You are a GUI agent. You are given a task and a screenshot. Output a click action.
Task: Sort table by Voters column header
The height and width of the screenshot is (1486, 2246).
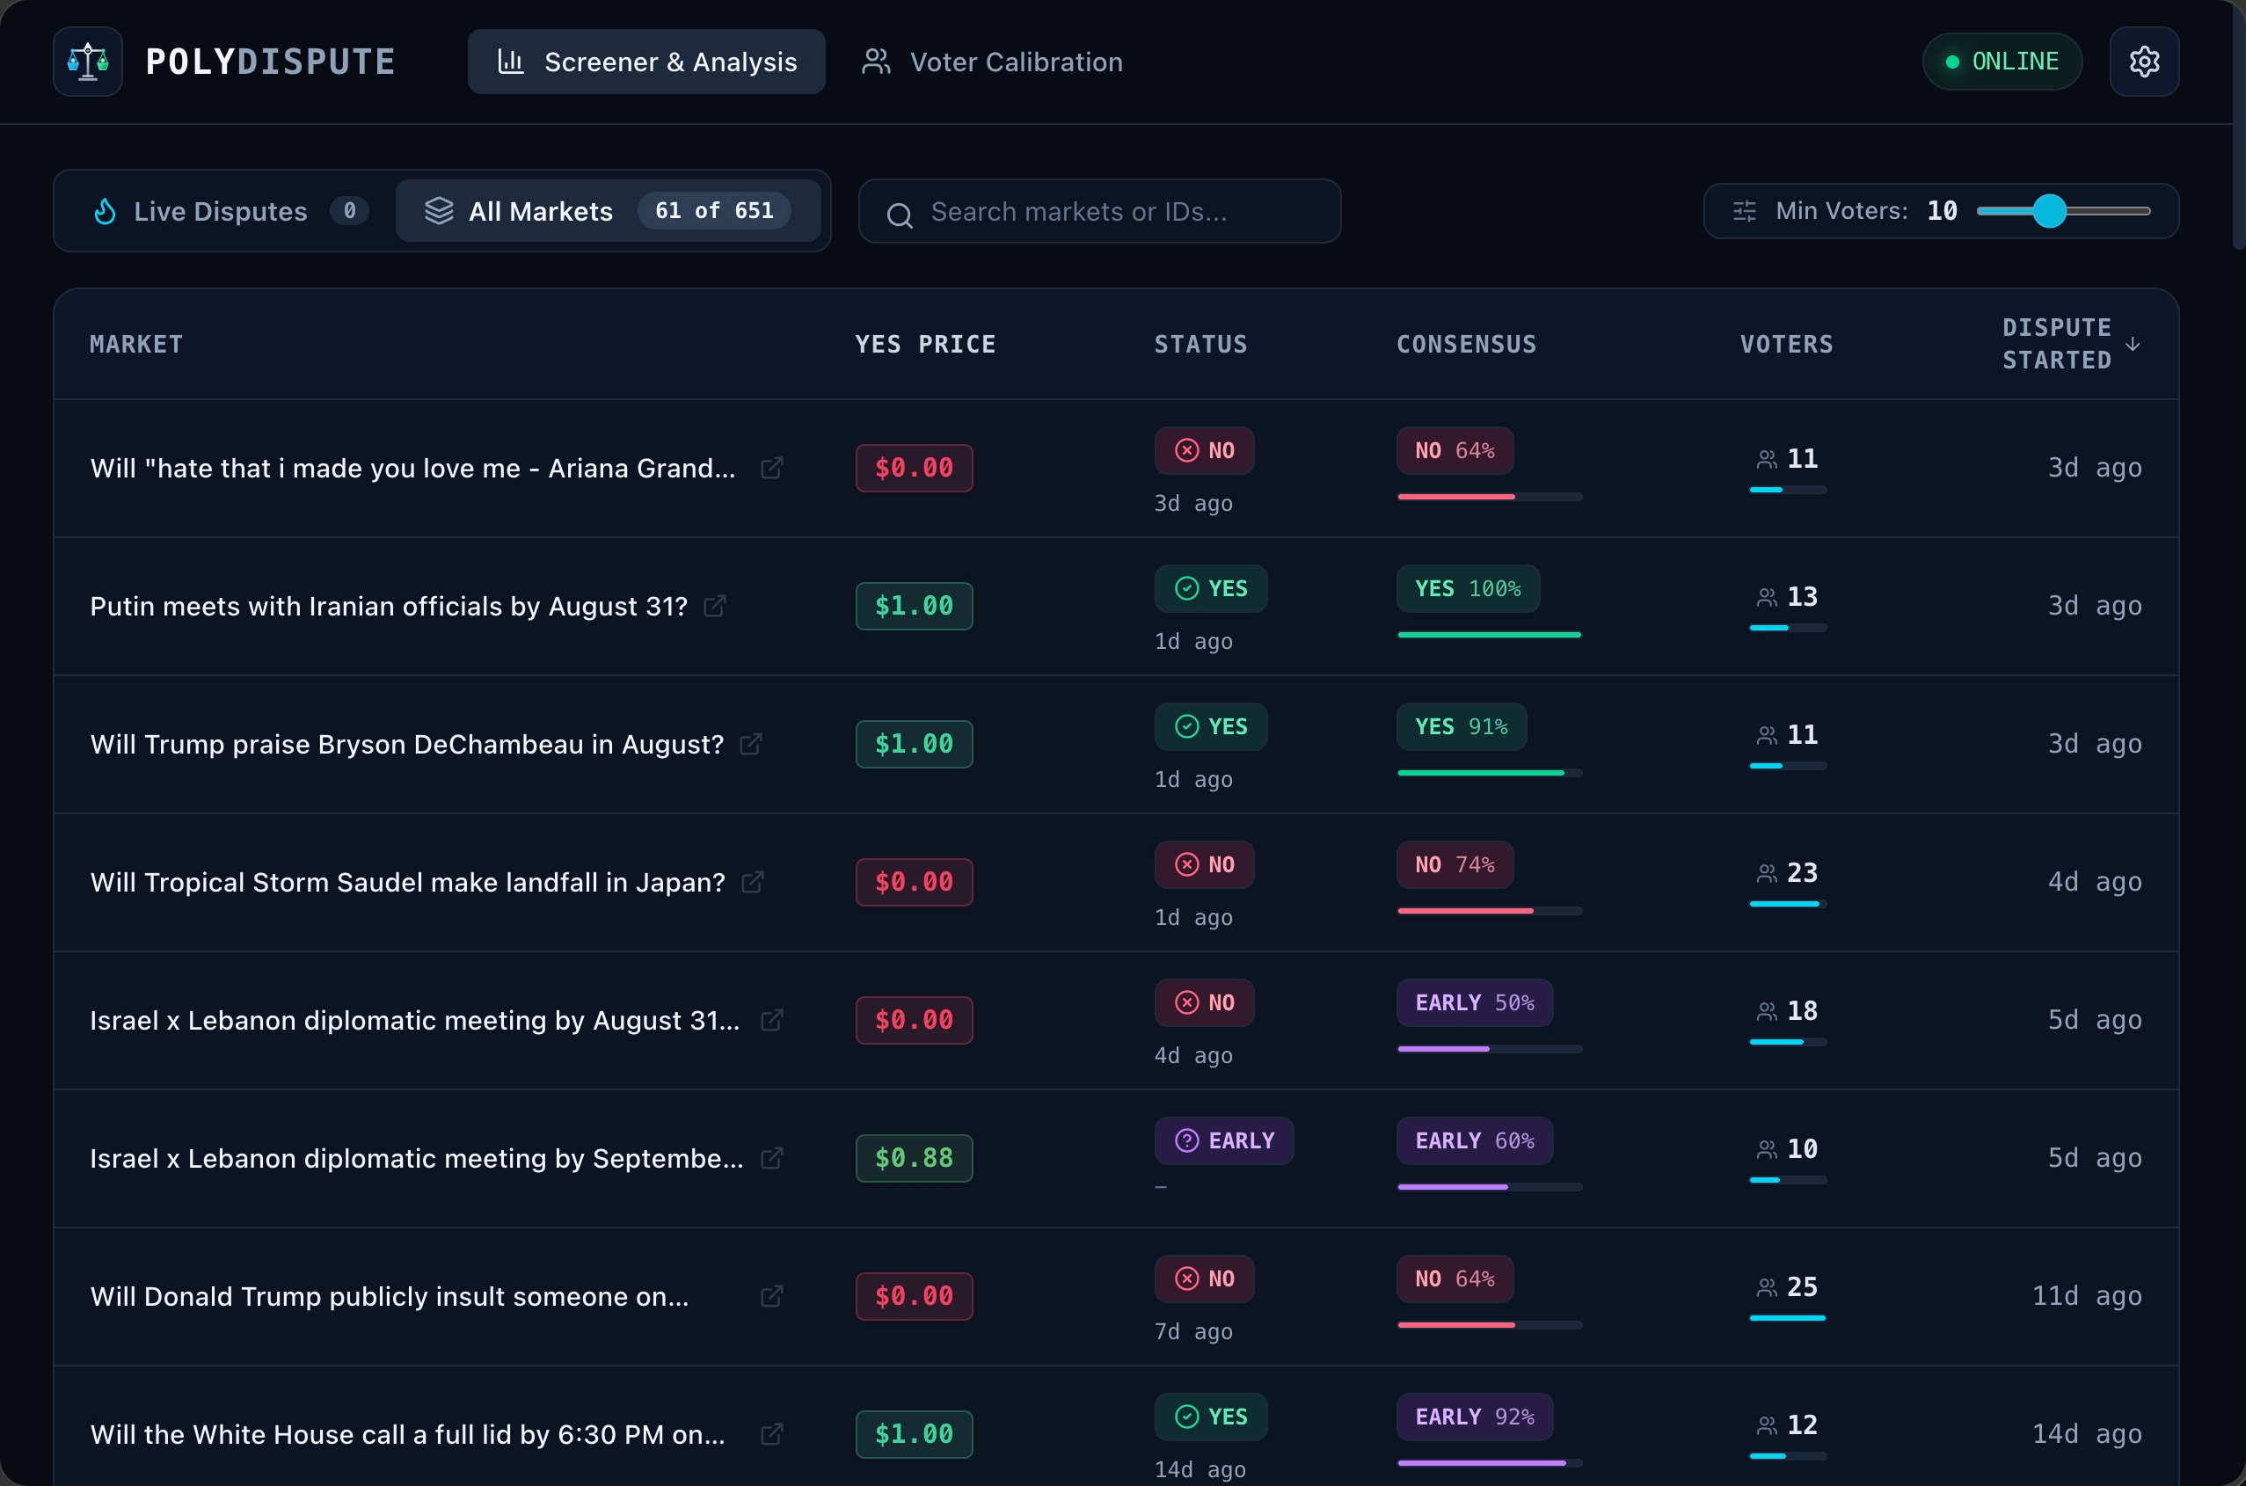tap(1786, 344)
